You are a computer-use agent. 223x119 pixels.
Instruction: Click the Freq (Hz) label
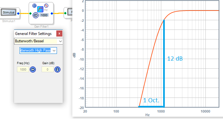(23, 63)
